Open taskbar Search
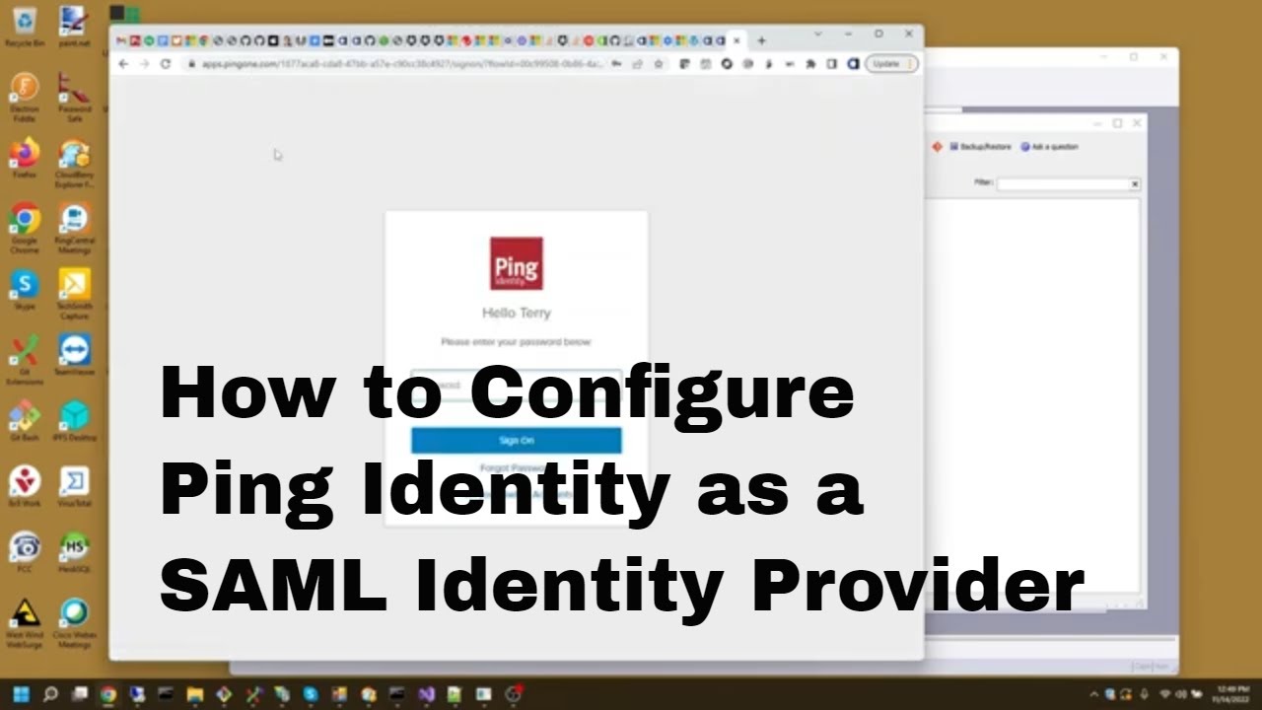Image resolution: width=1262 pixels, height=710 pixels. (x=50, y=694)
